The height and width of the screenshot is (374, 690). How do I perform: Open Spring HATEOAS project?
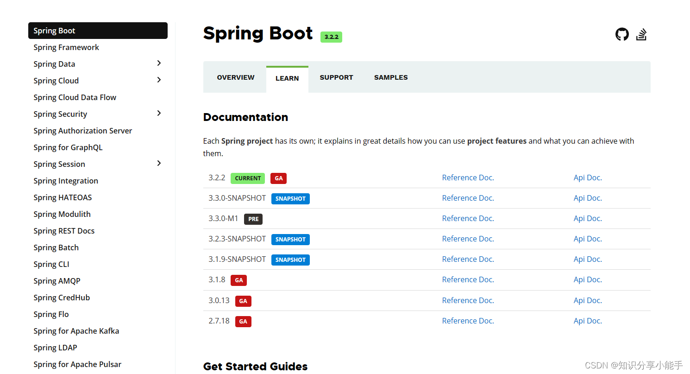pos(63,197)
